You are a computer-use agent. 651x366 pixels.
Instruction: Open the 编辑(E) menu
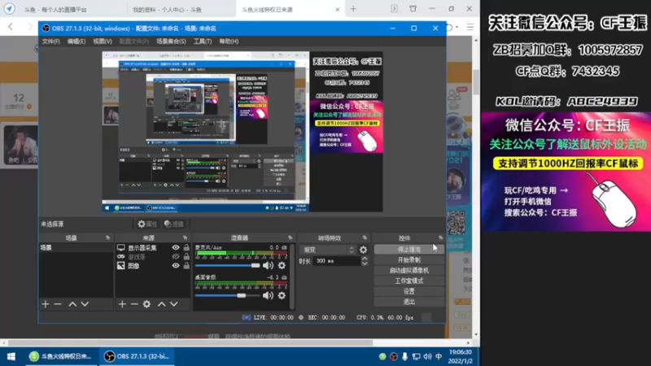[76, 41]
